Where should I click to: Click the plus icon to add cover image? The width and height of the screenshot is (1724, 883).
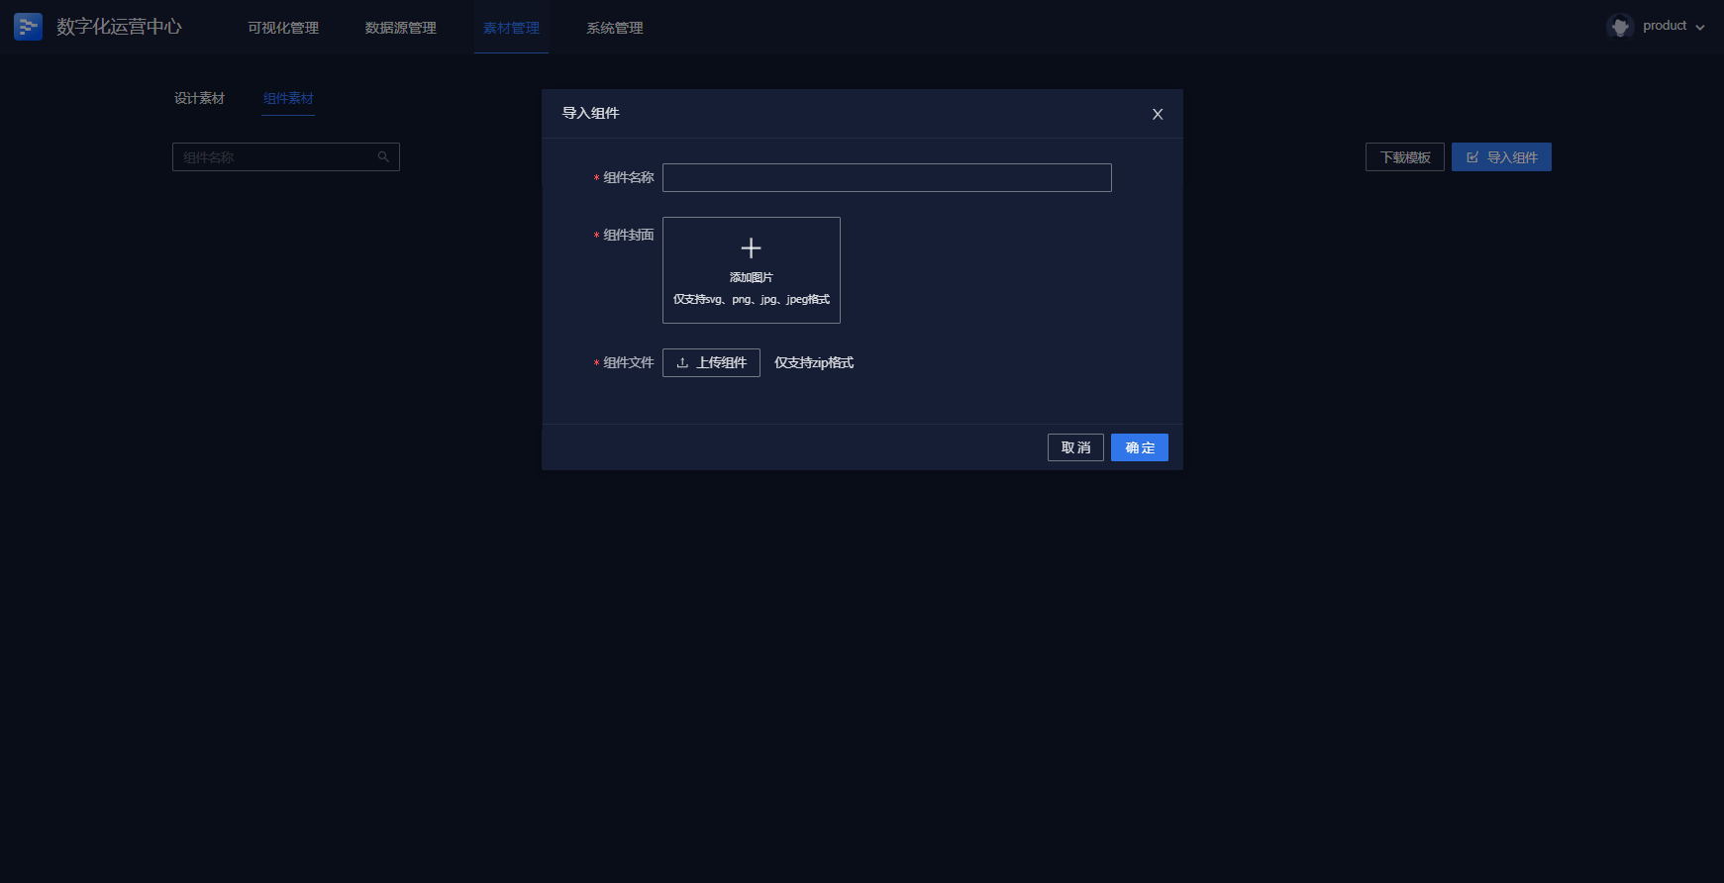pos(751,248)
